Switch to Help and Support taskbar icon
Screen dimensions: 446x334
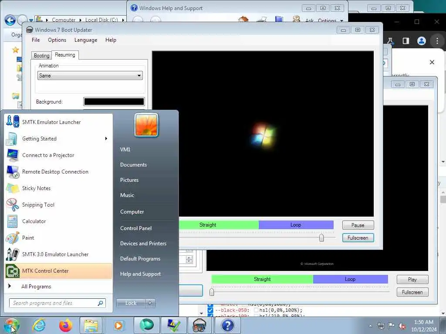(227, 325)
